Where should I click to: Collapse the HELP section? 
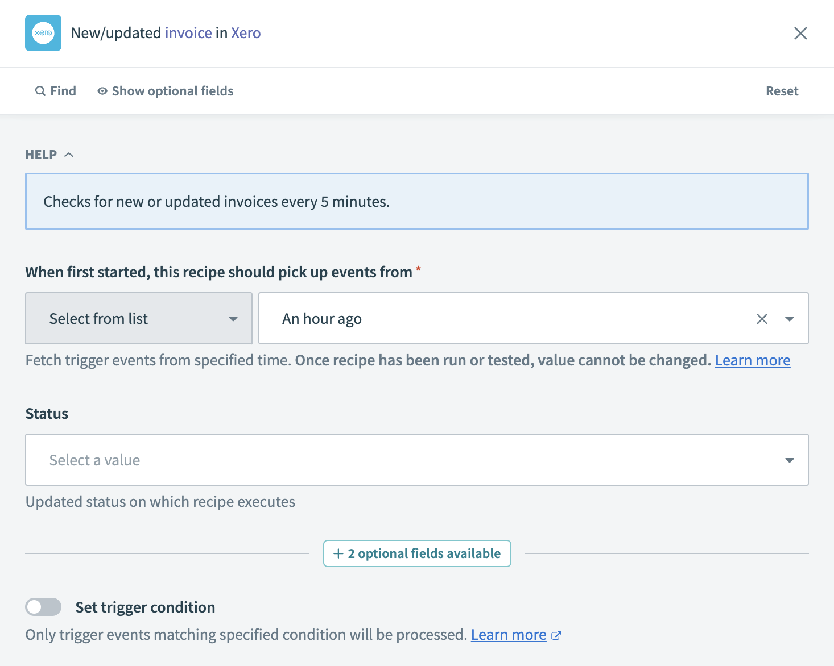[69, 154]
